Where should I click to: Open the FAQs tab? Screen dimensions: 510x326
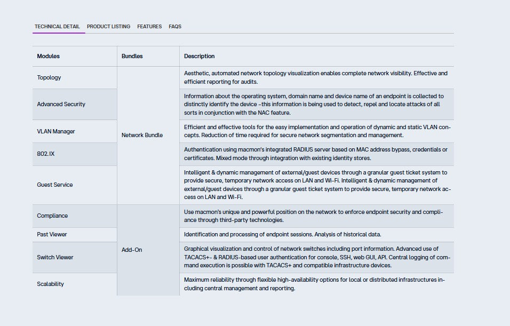pyautogui.click(x=175, y=27)
